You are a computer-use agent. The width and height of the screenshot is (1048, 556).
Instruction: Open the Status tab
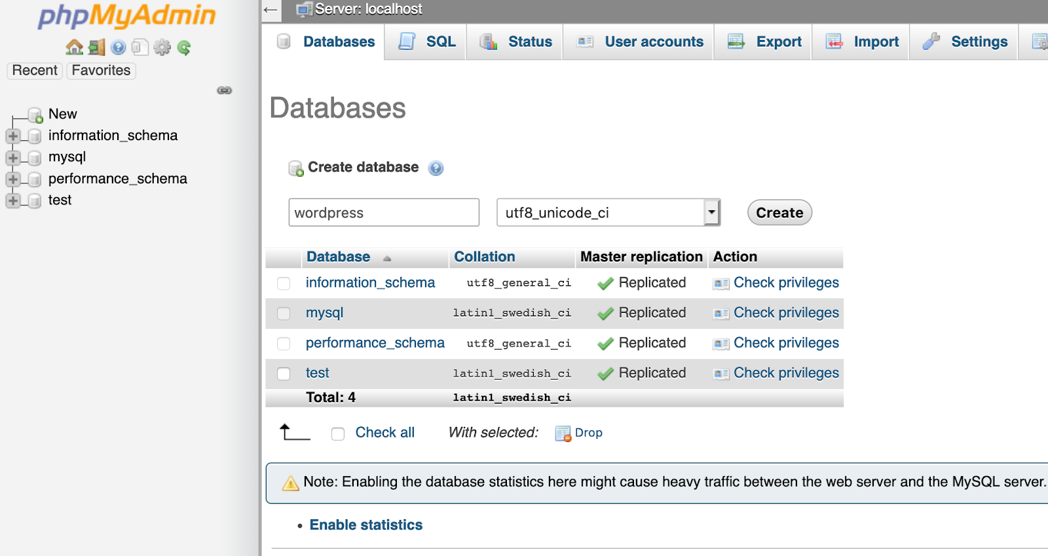coord(515,42)
